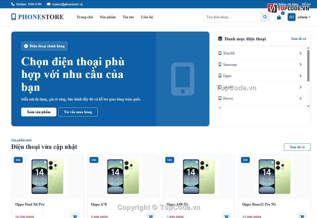Open the Liên hệ menu

coord(147,17)
